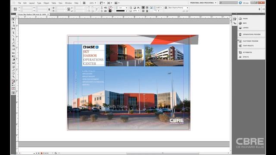276x155 pixels.
Task: Expand the panel dock with the double-arrow
Action: [x=264, y=14]
